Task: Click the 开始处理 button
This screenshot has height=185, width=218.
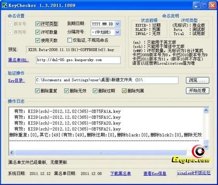Action: coord(198,91)
